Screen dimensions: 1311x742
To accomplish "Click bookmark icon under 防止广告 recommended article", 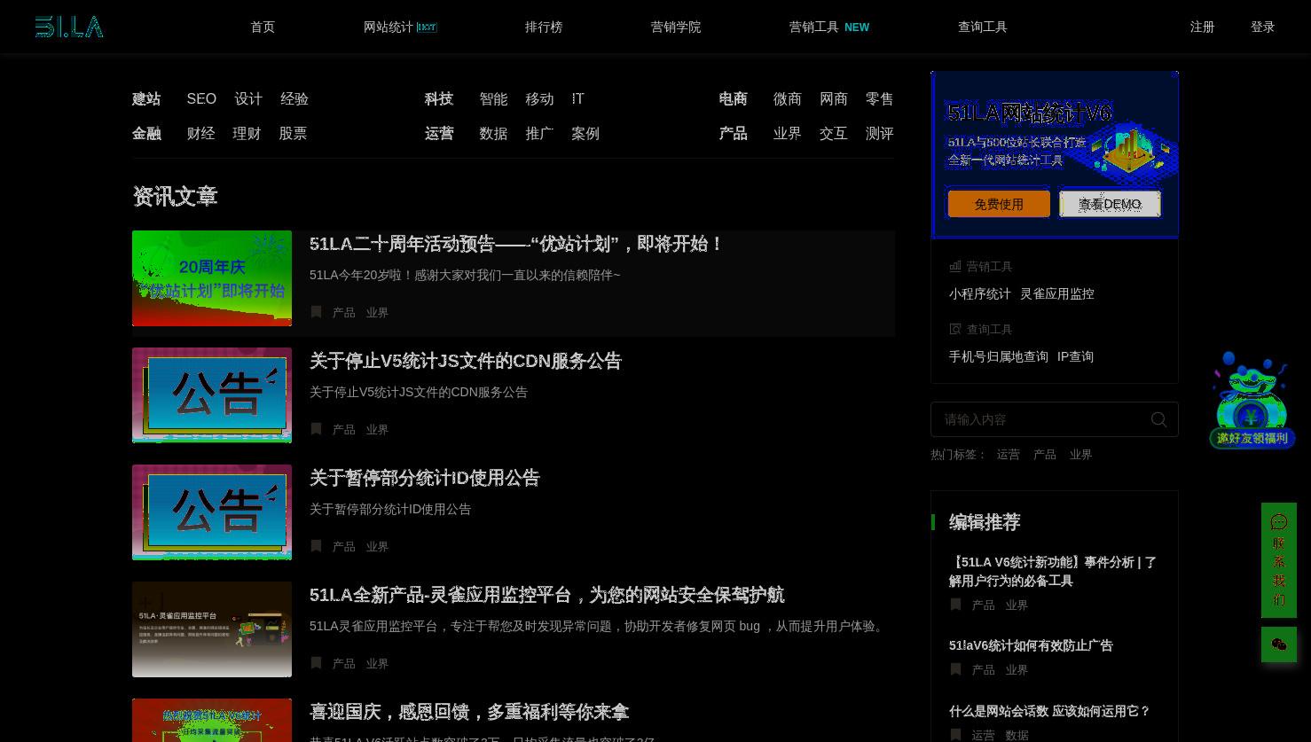I will (955, 669).
